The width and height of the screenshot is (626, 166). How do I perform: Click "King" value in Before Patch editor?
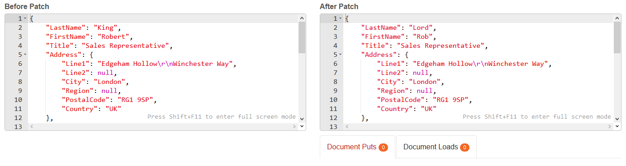coord(105,28)
